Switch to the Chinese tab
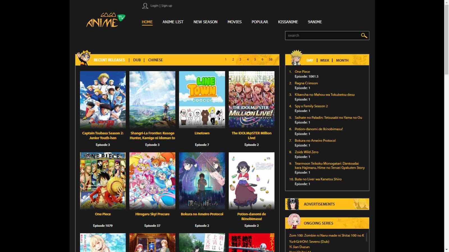The width and height of the screenshot is (449, 252). [155, 60]
